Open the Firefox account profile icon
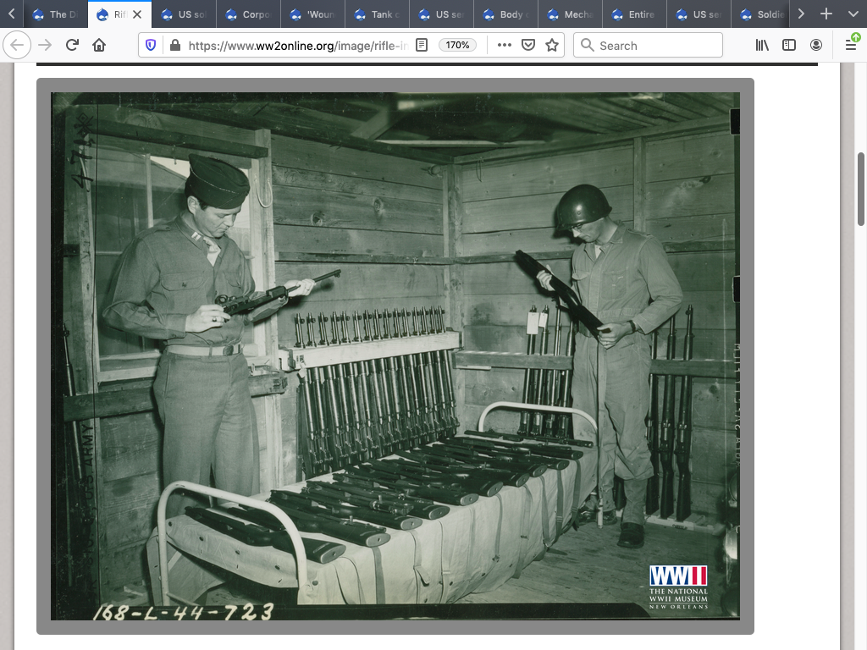This screenshot has height=650, width=867. 816,45
